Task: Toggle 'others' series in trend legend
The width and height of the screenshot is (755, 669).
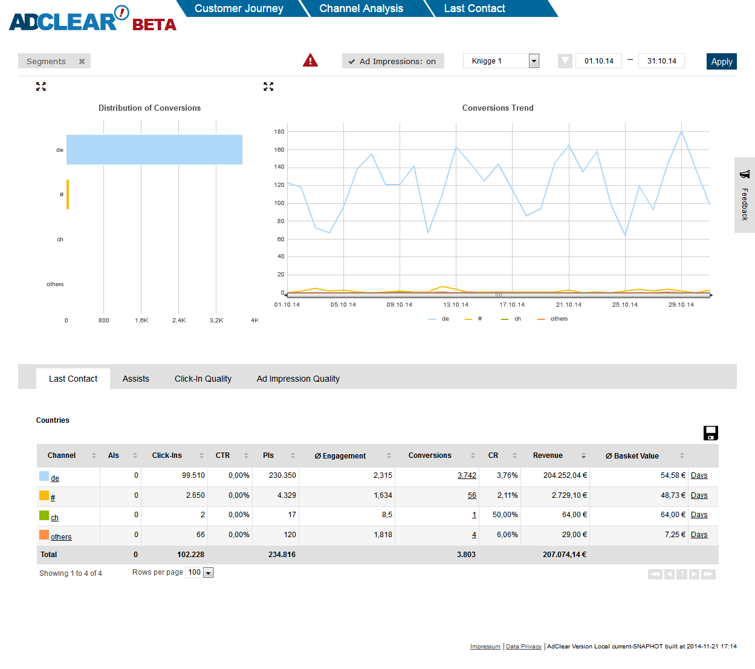Action: [553, 319]
